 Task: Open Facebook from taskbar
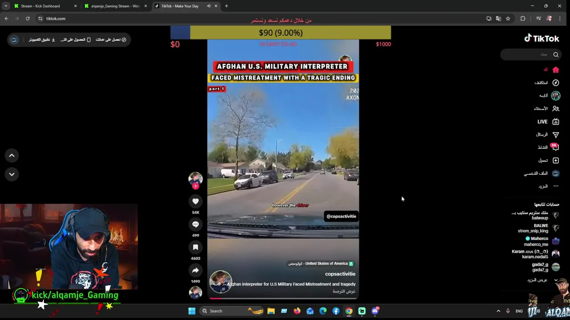[336, 311]
